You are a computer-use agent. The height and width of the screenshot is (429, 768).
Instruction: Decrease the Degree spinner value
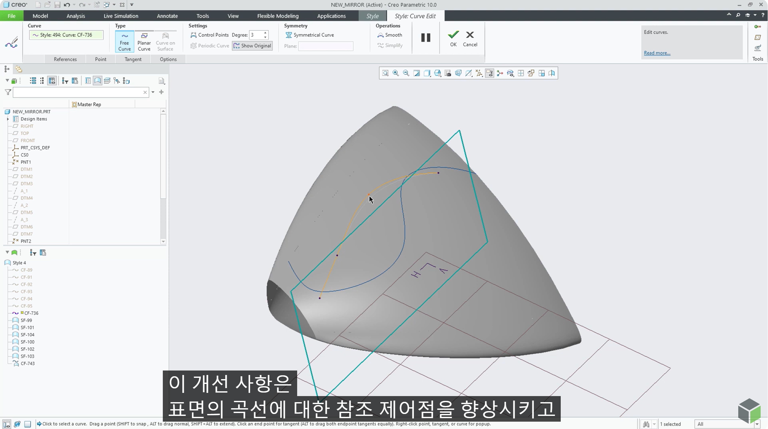(x=265, y=37)
